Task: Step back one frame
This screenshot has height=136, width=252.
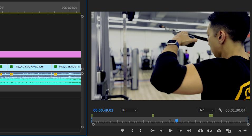Action: coord(162,131)
